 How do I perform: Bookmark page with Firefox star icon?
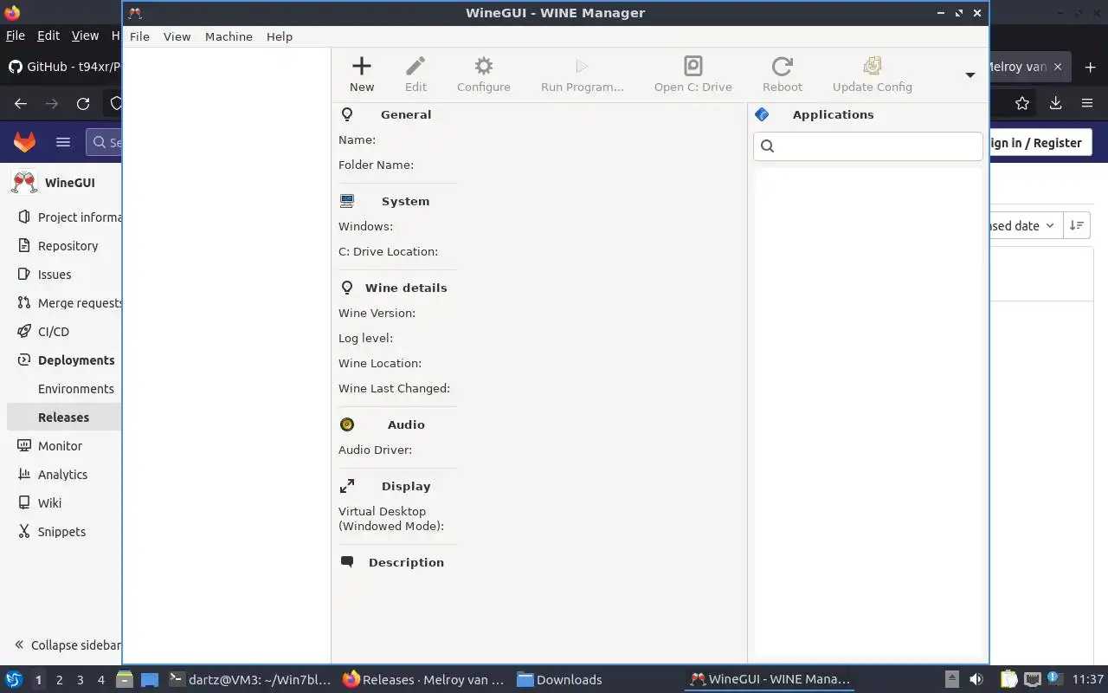coord(1022,103)
